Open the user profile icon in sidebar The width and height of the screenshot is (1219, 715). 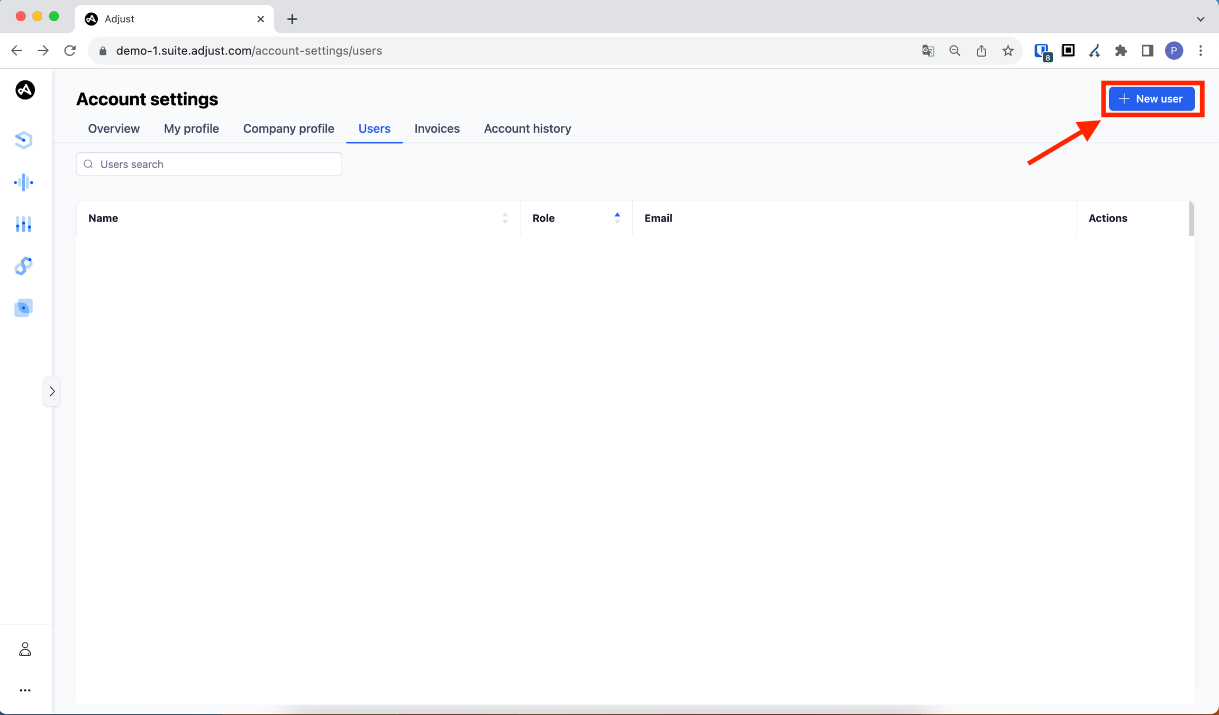click(x=25, y=649)
